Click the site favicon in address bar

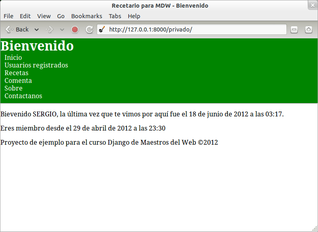tap(102, 30)
